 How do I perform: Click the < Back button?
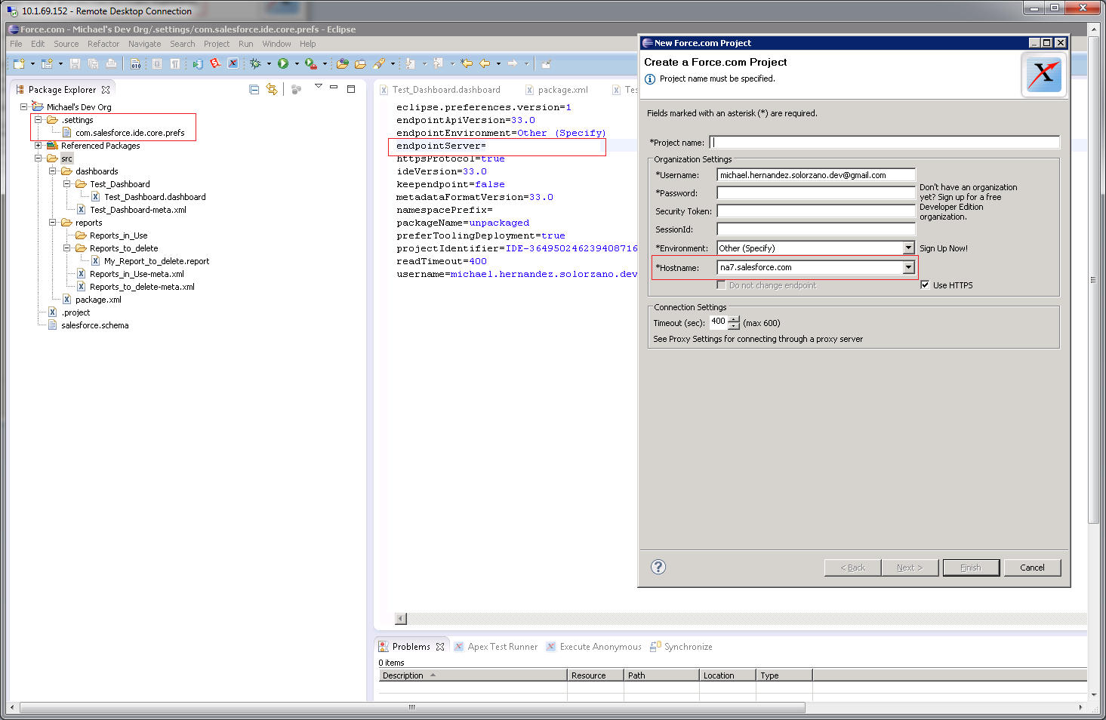pos(853,568)
